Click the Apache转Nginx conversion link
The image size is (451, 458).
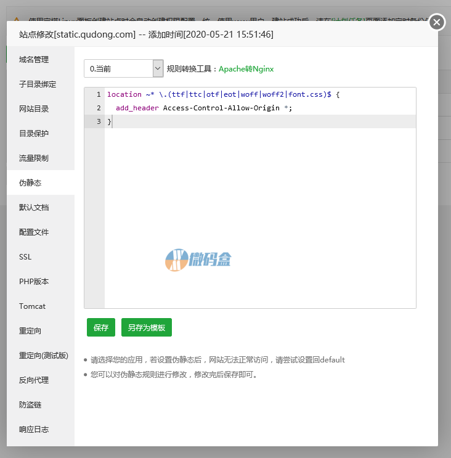(x=246, y=69)
